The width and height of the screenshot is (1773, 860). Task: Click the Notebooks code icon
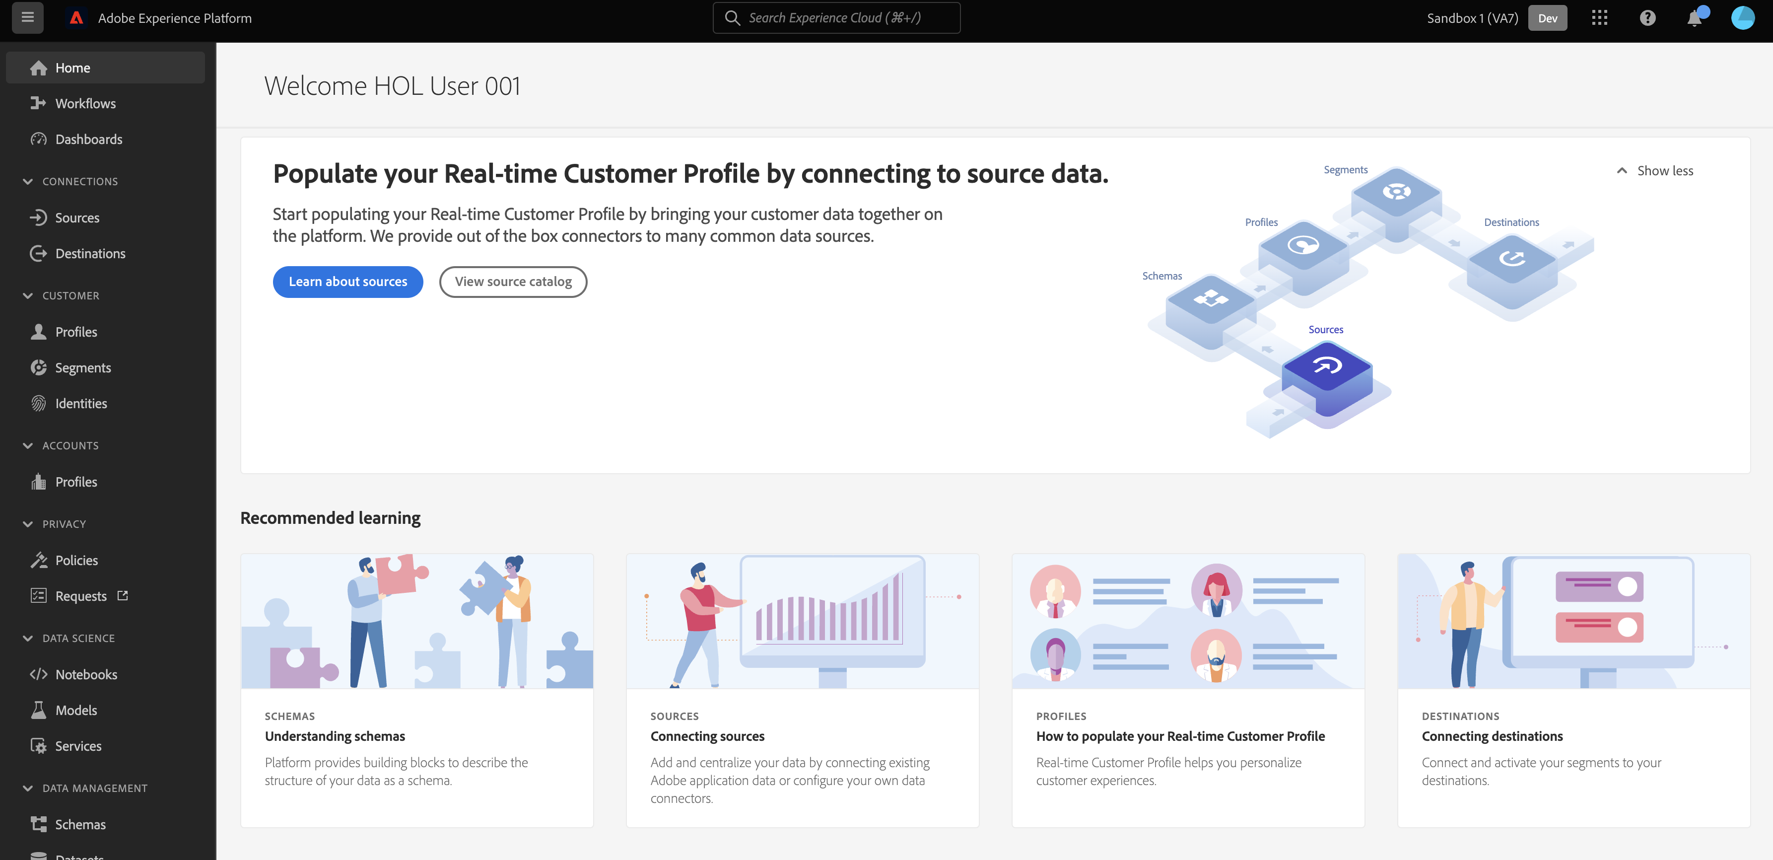39,674
